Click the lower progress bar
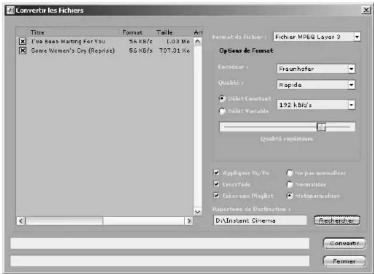The height and width of the screenshot is (274, 374). [160, 261]
